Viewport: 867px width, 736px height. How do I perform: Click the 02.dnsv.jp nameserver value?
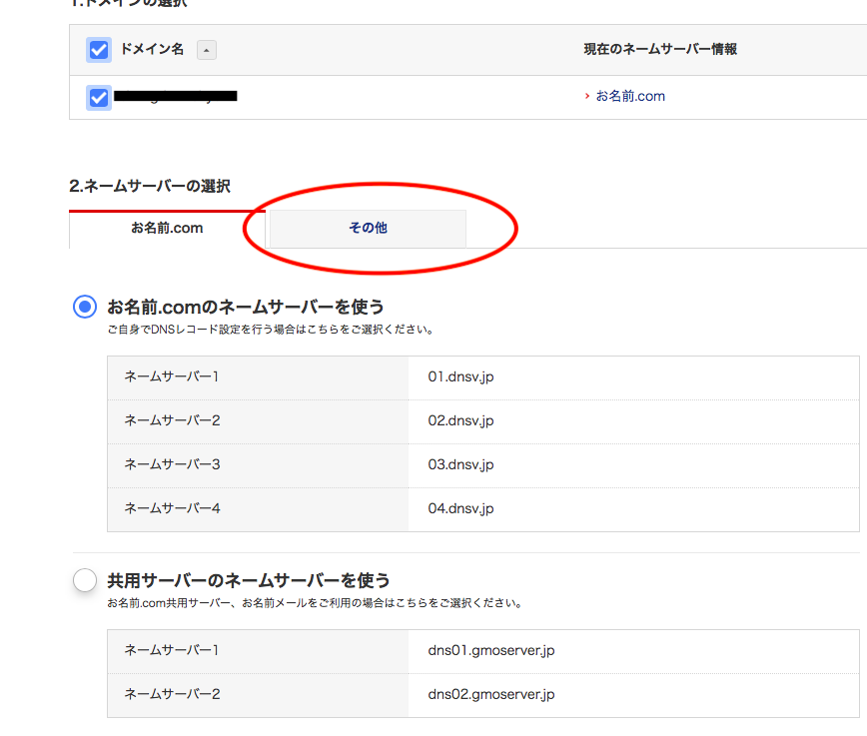pos(460,420)
